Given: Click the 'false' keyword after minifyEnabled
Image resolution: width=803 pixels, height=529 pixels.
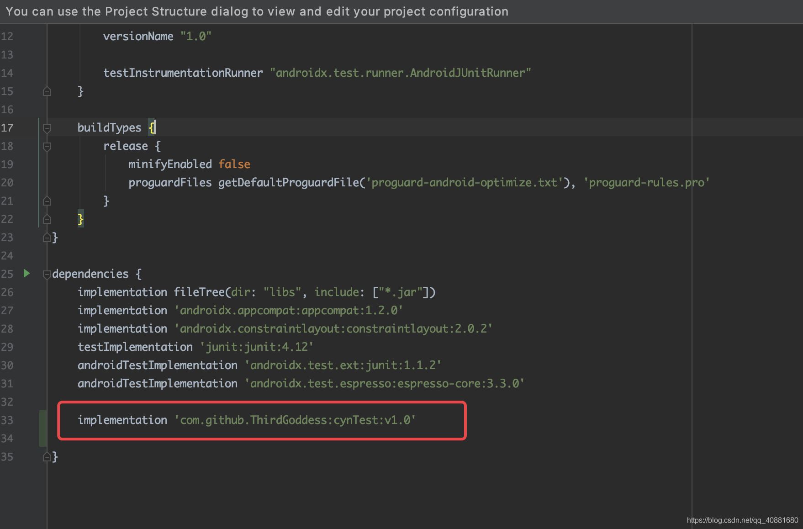Looking at the screenshot, I should [x=234, y=164].
